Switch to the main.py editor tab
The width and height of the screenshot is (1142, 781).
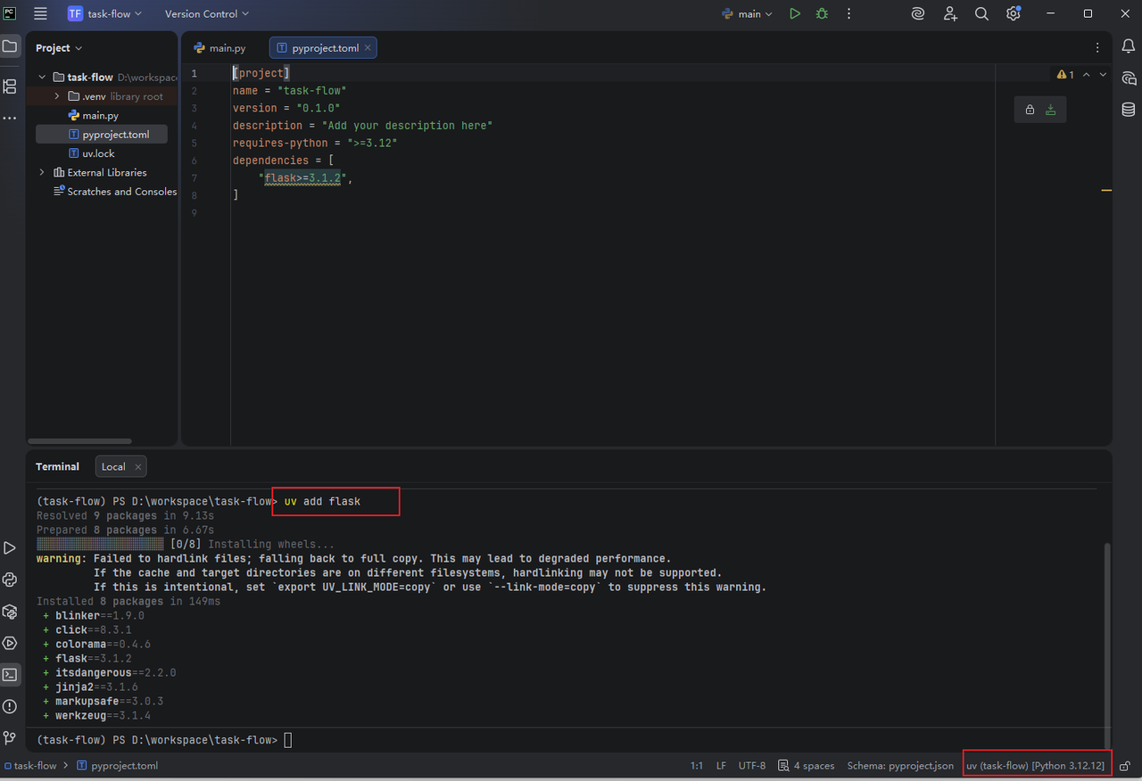(219, 48)
